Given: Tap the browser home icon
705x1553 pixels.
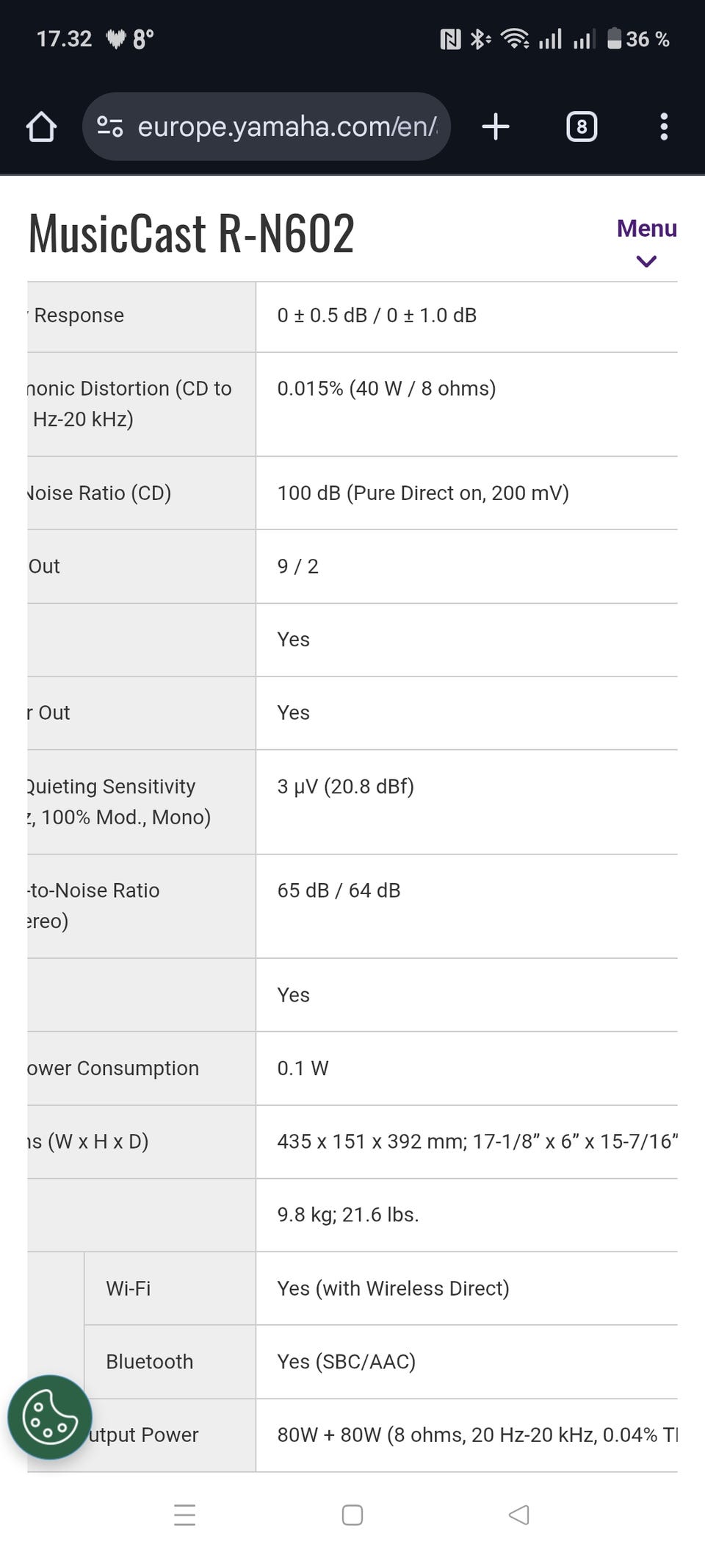Looking at the screenshot, I should (41, 126).
